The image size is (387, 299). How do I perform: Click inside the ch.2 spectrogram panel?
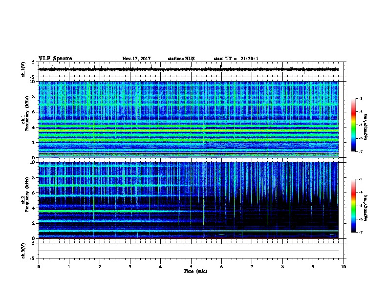point(189,200)
